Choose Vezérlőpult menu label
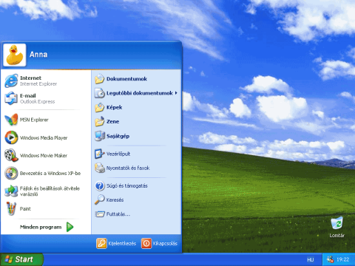 (x=118, y=154)
